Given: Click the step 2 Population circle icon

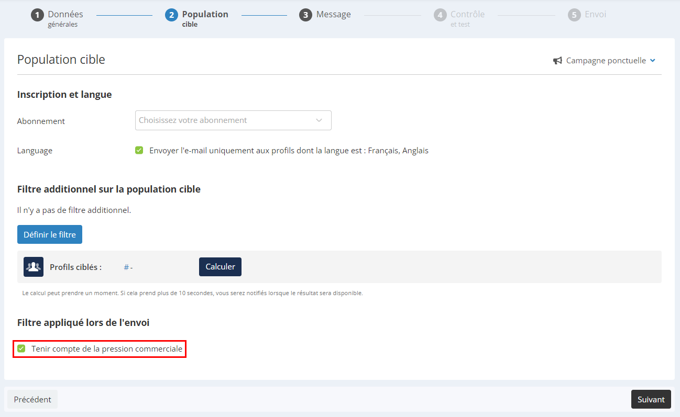Looking at the screenshot, I should (171, 15).
